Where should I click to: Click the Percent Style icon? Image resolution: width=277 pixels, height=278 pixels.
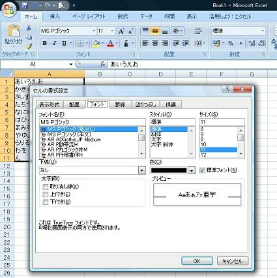(231, 43)
